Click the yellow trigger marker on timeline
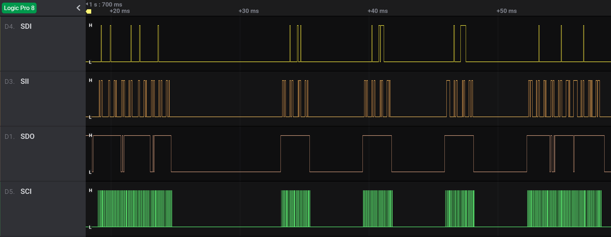The width and height of the screenshot is (611, 237). pos(89,11)
